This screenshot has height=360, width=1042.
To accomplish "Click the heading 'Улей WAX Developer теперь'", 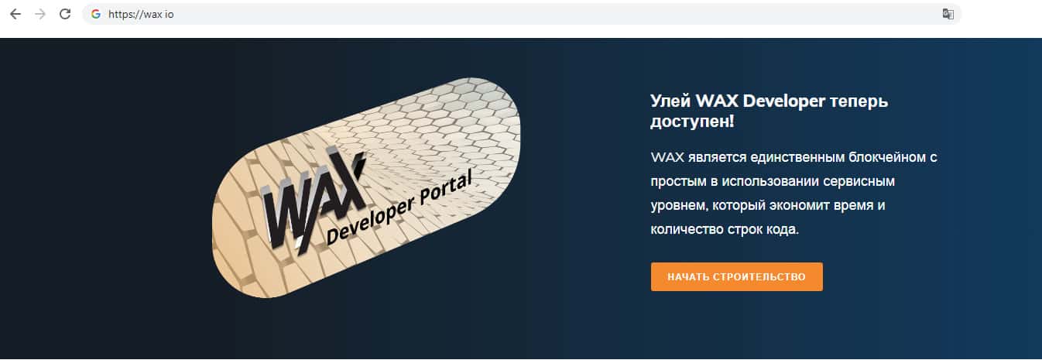I will pyautogui.click(x=770, y=101).
